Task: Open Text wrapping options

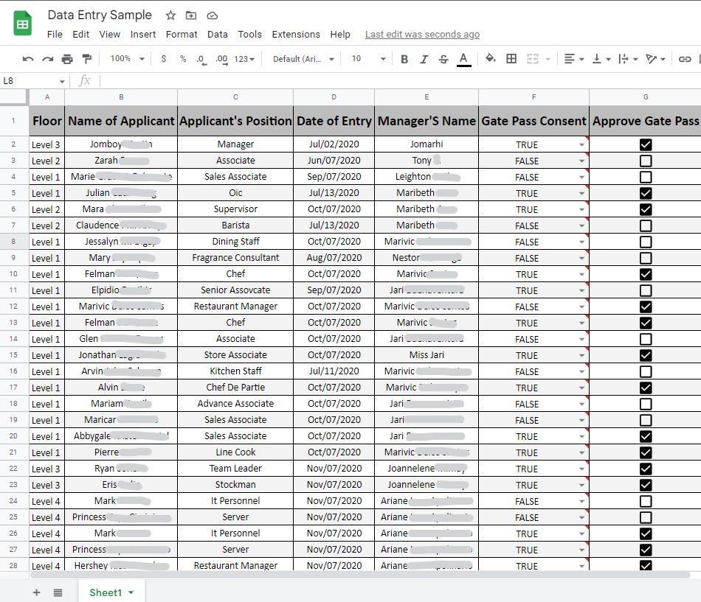Action: [628, 58]
